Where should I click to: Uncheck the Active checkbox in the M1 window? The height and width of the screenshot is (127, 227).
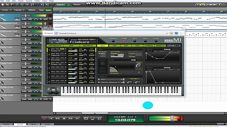point(45,33)
